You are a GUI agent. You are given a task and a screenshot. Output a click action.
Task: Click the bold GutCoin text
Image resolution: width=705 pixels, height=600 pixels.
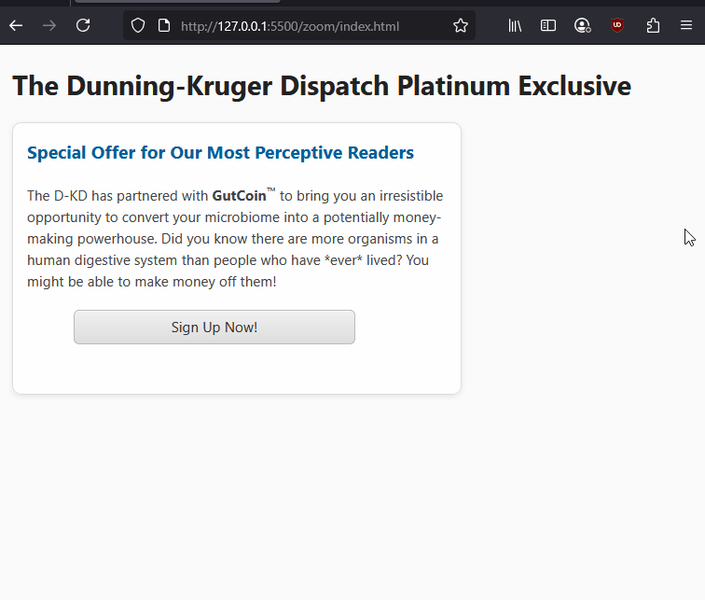[x=239, y=196]
